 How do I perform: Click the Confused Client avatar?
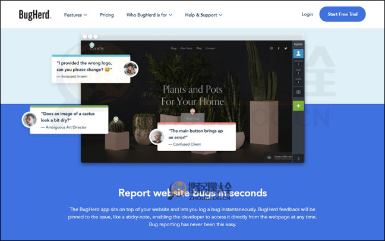157,136
